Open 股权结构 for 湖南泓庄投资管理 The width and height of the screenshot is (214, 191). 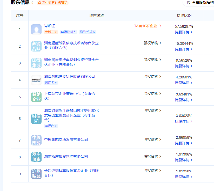152,156
